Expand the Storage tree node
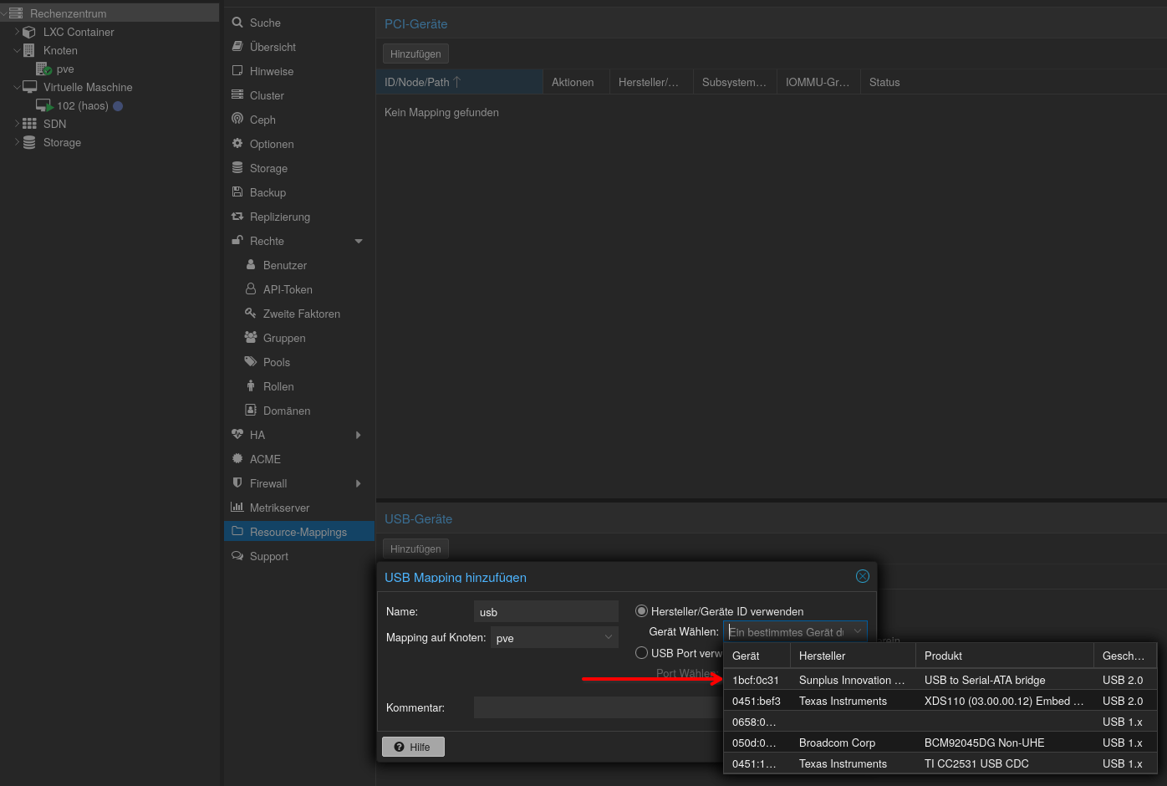Screen dimensions: 1167x786 click(17, 142)
